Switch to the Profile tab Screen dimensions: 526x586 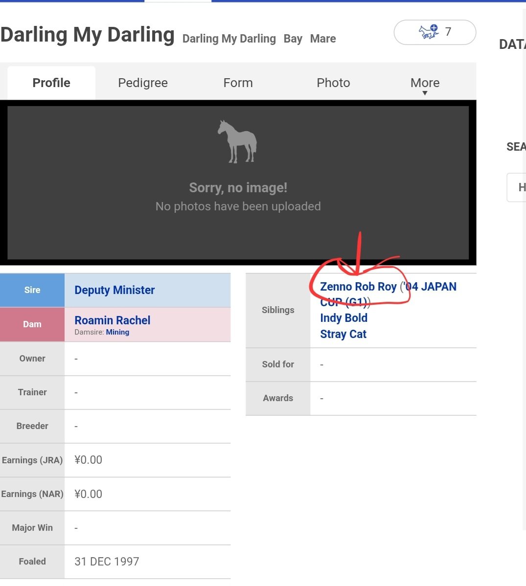pos(51,83)
